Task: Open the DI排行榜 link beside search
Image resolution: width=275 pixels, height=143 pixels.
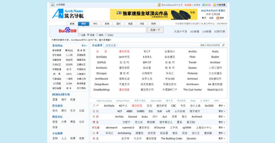Action: click(x=219, y=32)
